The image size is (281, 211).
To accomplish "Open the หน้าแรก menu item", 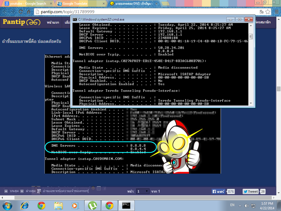I will (x=53, y=23).
